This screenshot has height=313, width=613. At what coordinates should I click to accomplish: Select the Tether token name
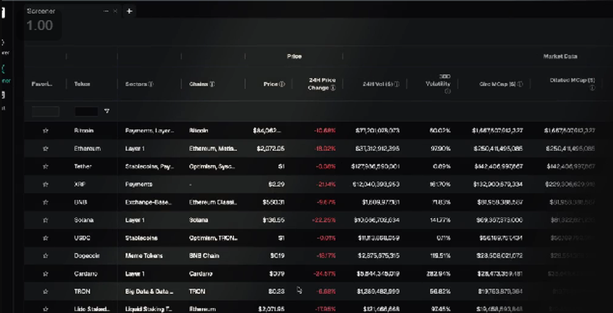pyautogui.click(x=83, y=167)
